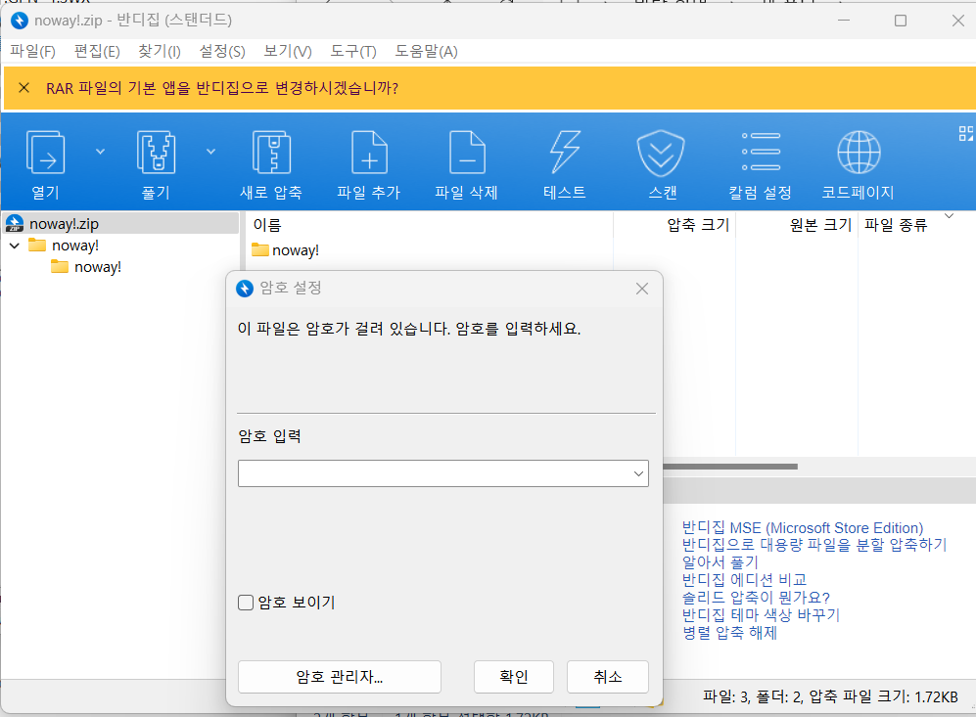Click status bar file count text

830,697
